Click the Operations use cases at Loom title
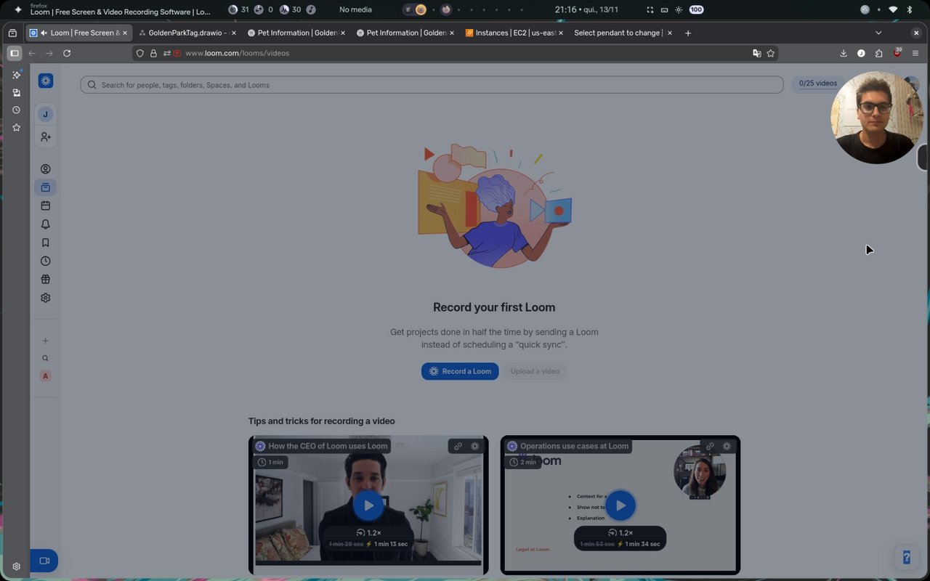This screenshot has height=581, width=930. (x=574, y=446)
